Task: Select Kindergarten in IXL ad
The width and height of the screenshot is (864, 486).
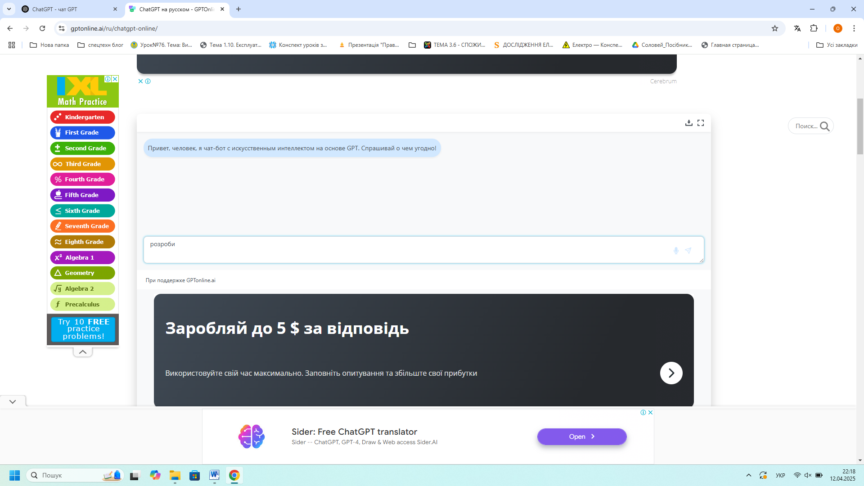Action: coord(83,117)
